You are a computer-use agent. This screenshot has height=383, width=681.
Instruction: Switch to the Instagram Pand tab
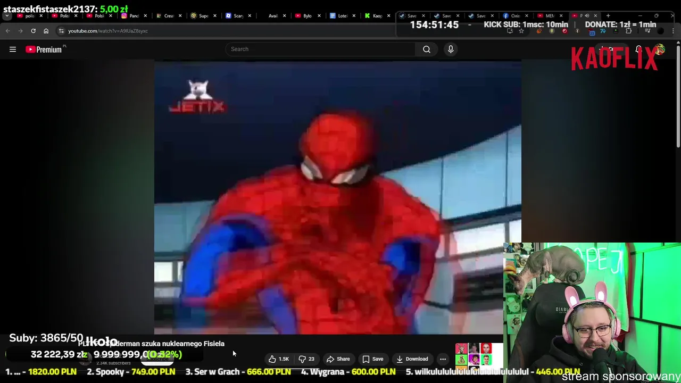133,16
